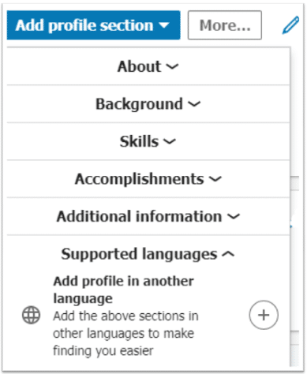Image resolution: width=307 pixels, height=374 pixels.
Task: Collapse the Supported languages heading
Action: (x=148, y=254)
